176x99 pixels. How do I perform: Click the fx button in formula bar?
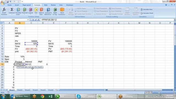click(38, 20)
